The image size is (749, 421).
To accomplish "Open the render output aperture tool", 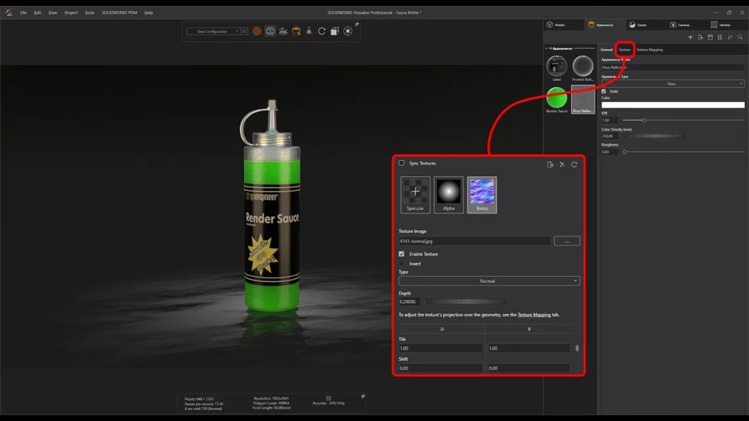I will point(348,31).
